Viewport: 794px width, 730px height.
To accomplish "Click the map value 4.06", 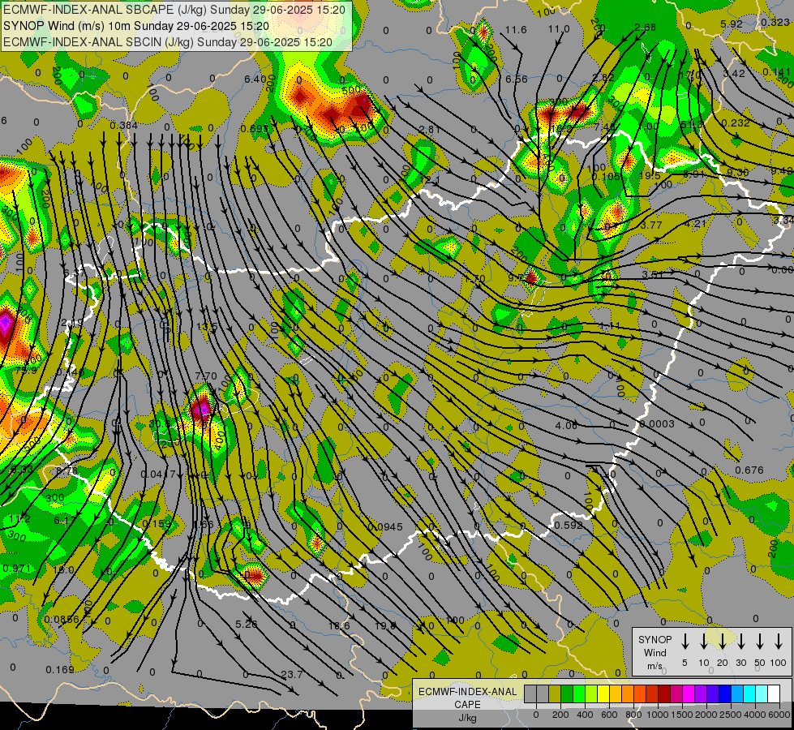I will click(566, 426).
